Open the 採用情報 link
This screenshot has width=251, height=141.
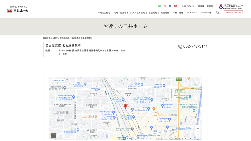(x=210, y=6)
